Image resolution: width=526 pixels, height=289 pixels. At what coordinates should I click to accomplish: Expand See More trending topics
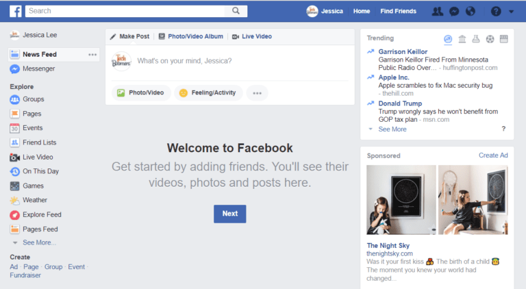point(392,129)
